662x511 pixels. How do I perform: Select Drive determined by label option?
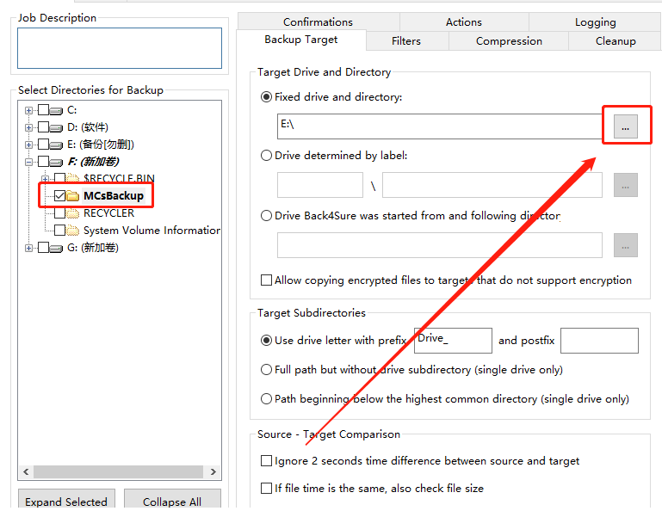point(266,156)
